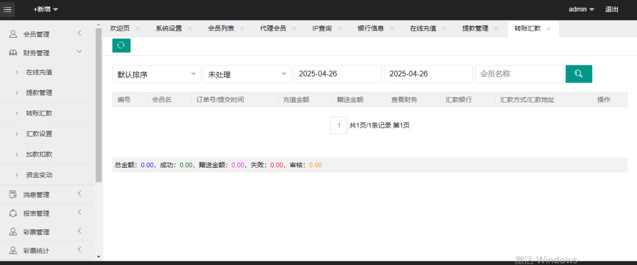The image size is (637, 265).
Task: Open the 未处理 status dropdown
Action: tap(247, 74)
